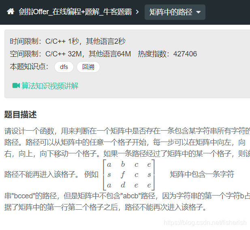Viewport: 250px width, 230px height.
Task: Click the 空间限制：C/C++ 32M text
Action: coord(46,54)
